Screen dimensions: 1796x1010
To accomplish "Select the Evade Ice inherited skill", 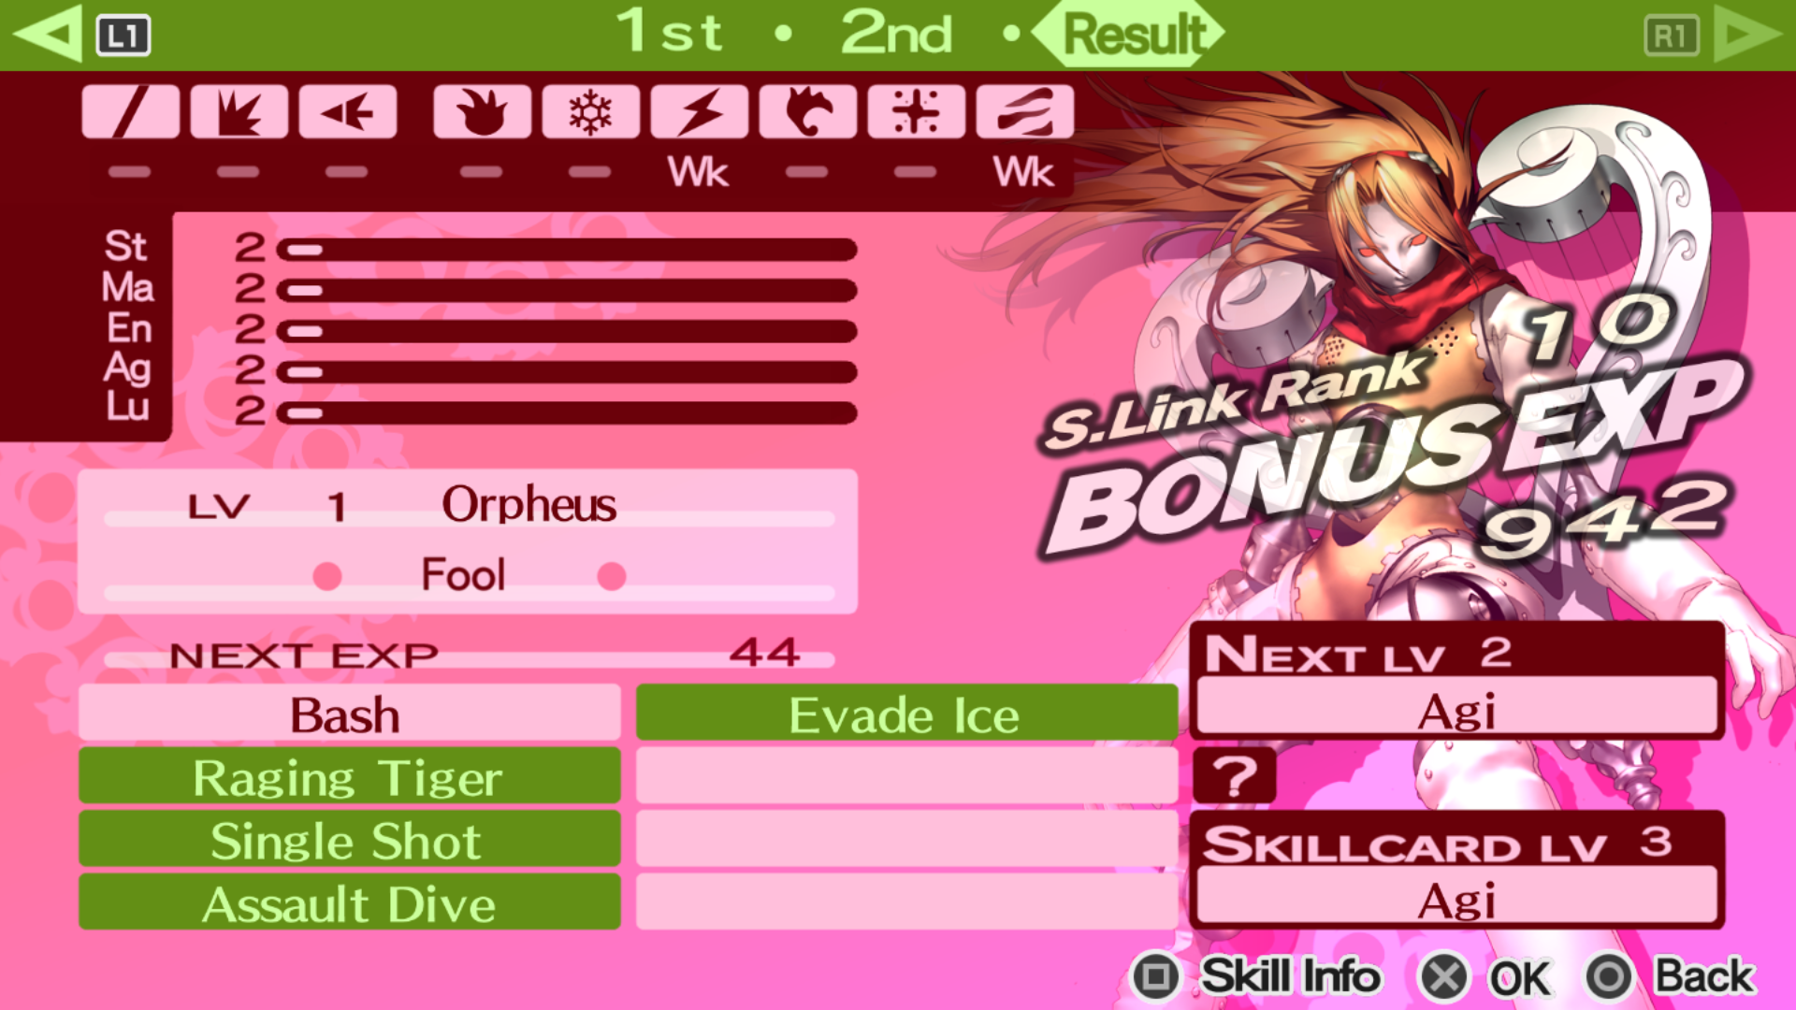I will pyautogui.click(x=906, y=714).
